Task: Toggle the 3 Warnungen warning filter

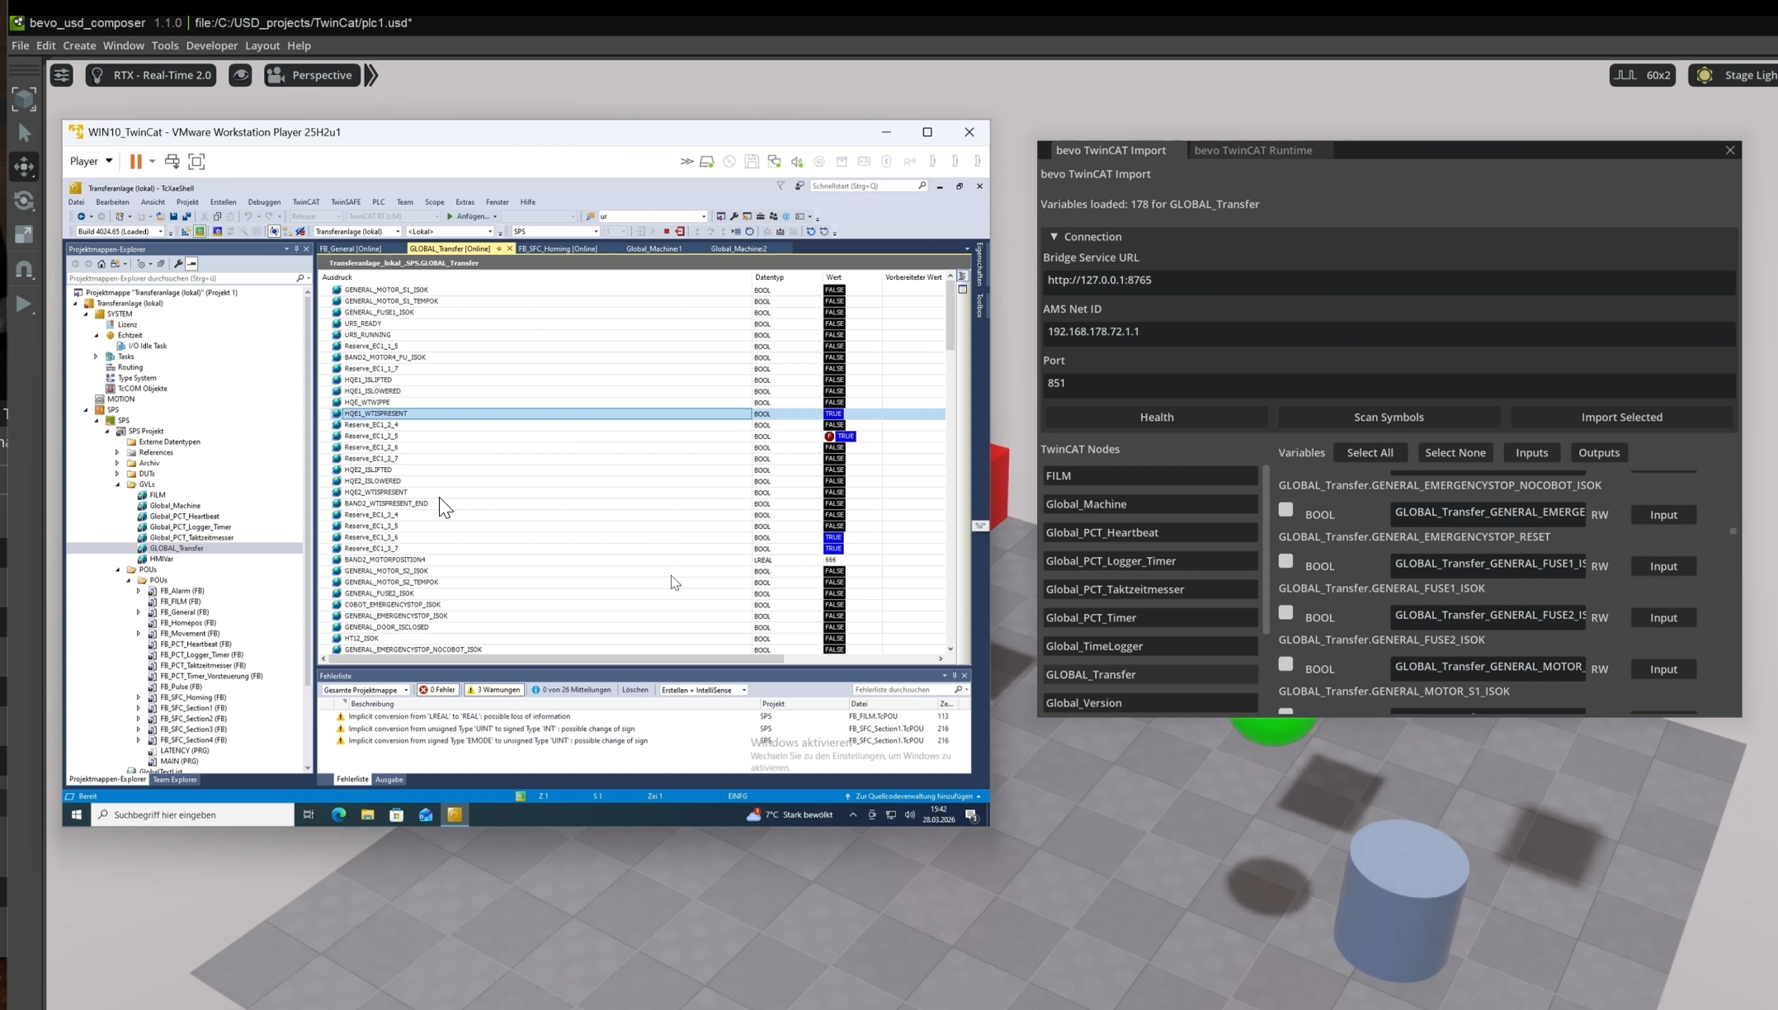Action: 493,690
